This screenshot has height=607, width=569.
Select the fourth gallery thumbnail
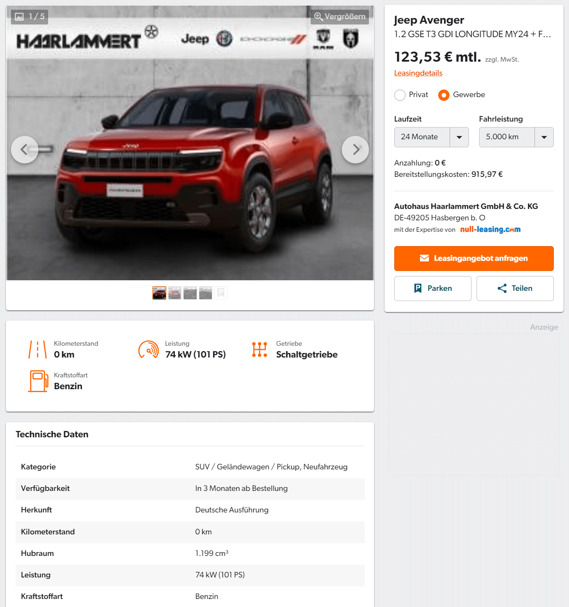(x=206, y=293)
